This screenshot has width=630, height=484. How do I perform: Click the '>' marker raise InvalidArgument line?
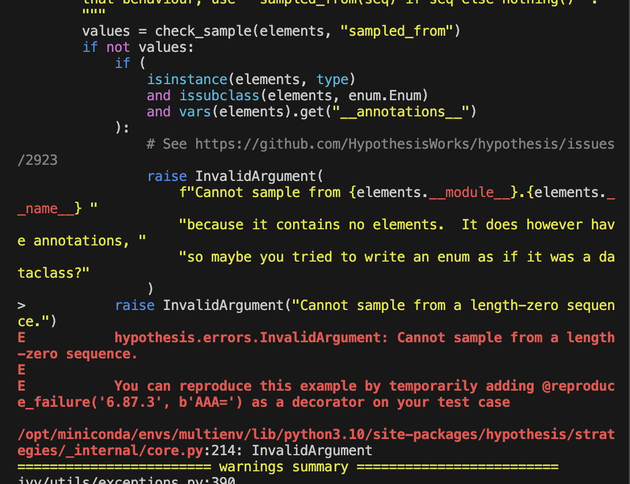coord(316,313)
